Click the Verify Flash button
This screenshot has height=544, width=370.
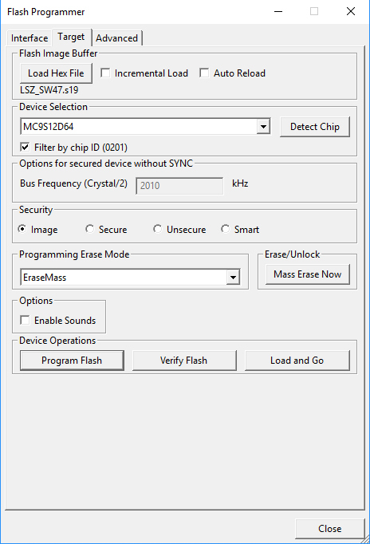point(184,360)
